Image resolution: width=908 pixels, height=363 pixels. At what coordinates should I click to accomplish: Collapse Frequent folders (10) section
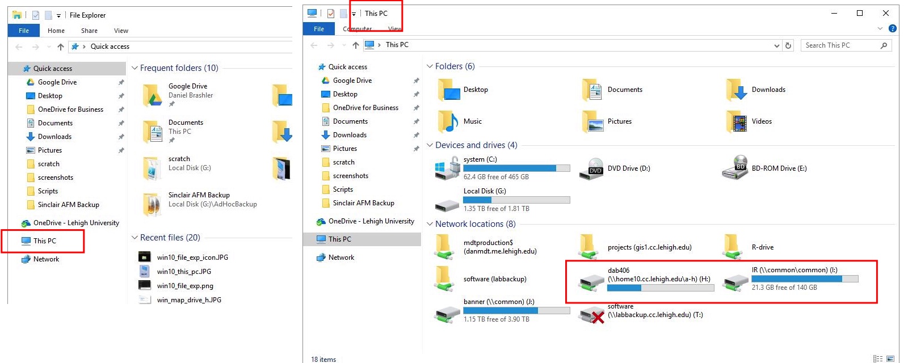point(134,68)
